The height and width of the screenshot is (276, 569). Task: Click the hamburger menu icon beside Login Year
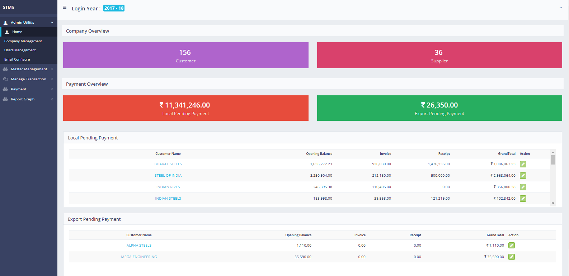pyautogui.click(x=65, y=7)
